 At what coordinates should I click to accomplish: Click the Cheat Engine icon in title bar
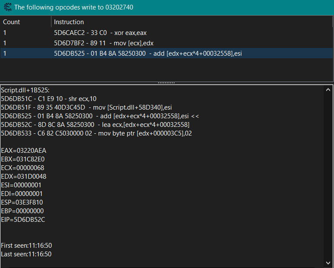click(7, 7)
